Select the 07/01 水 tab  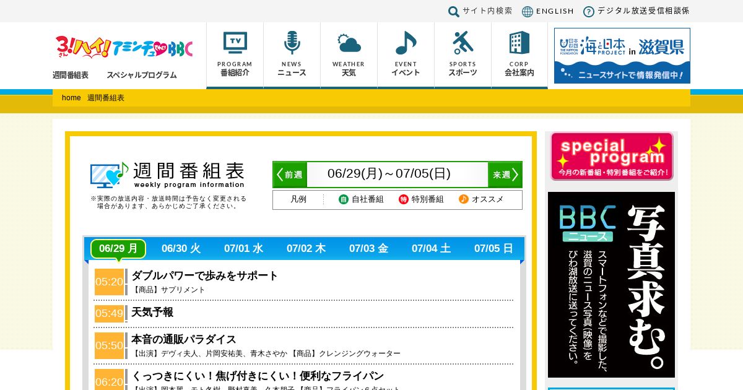243,249
